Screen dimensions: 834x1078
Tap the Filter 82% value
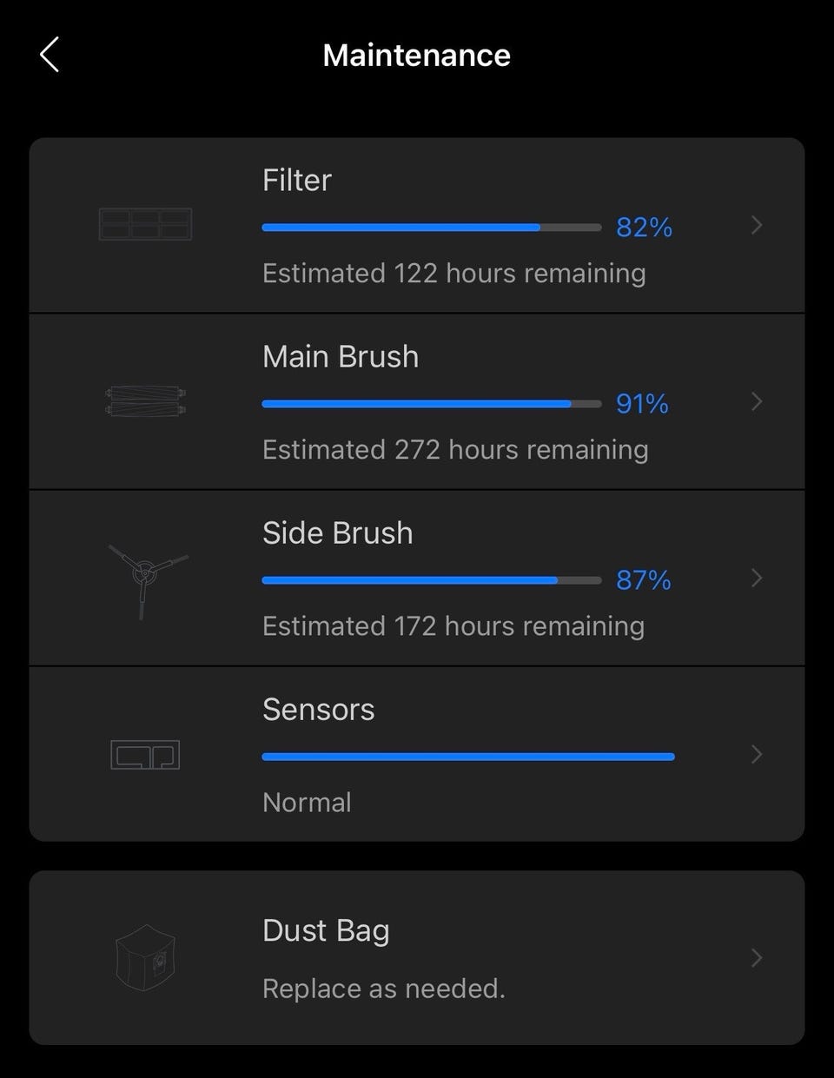click(x=644, y=228)
